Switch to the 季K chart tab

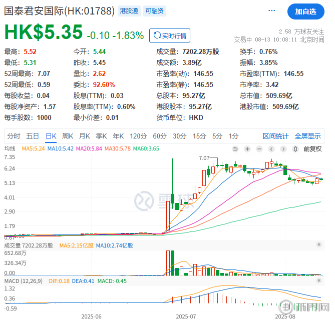101,136
